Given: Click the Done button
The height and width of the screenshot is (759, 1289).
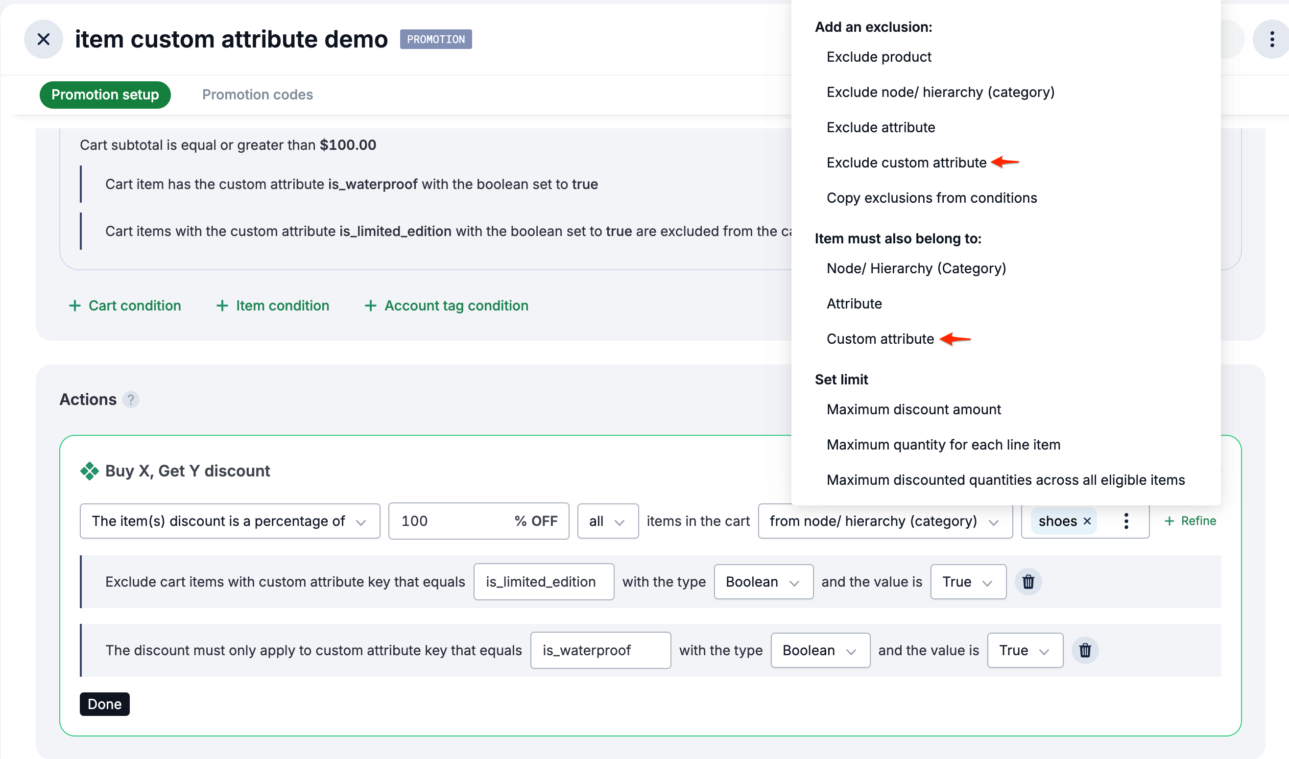Looking at the screenshot, I should [x=104, y=704].
